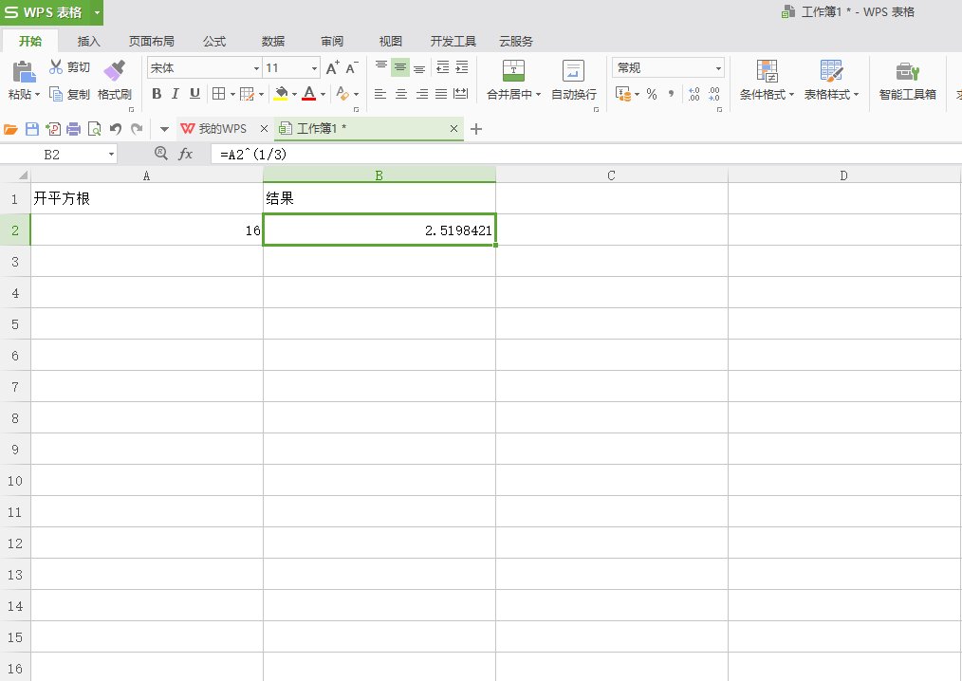Toggle Italic formatting
Image resolution: width=962 pixels, height=681 pixels.
pos(176,94)
